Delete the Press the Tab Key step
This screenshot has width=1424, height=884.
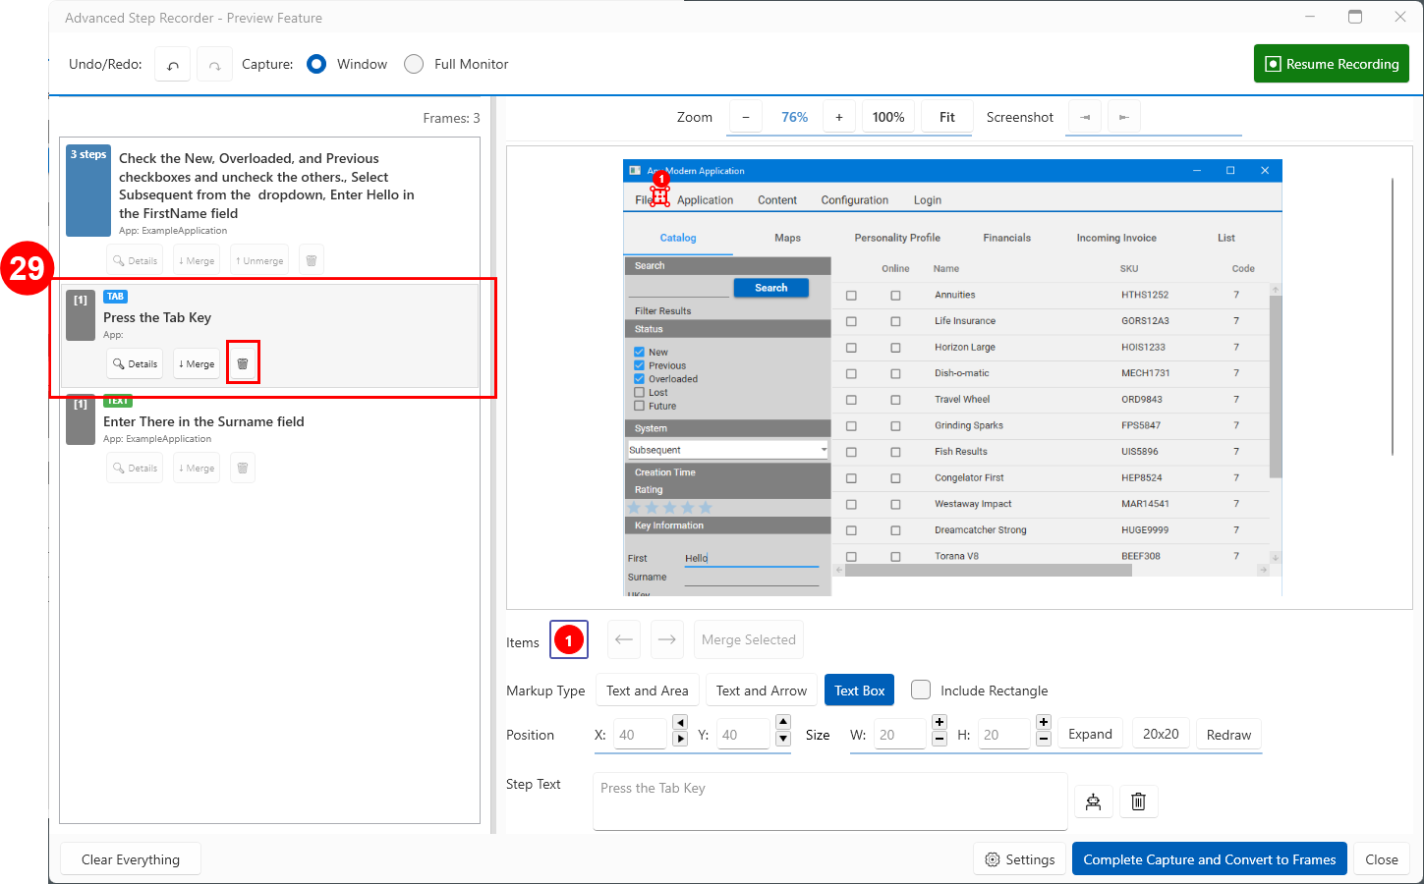pos(243,363)
